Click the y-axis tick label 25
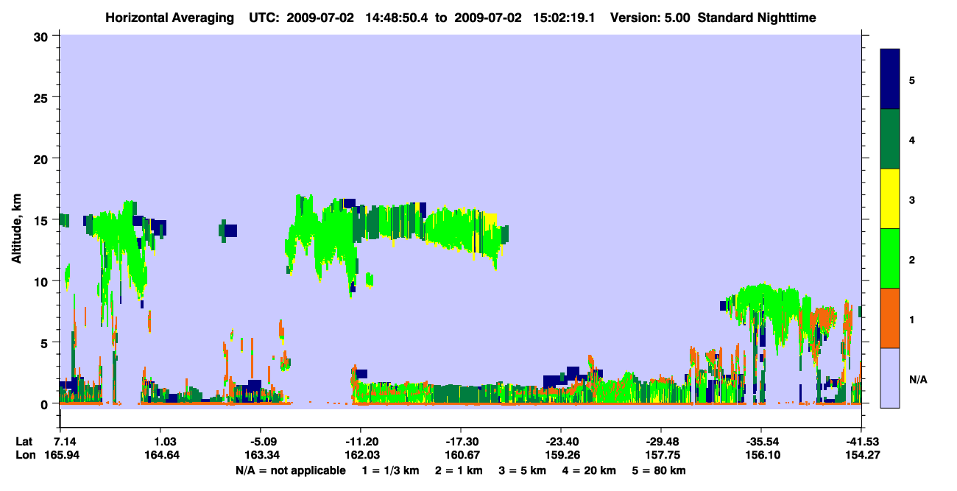 (x=41, y=97)
